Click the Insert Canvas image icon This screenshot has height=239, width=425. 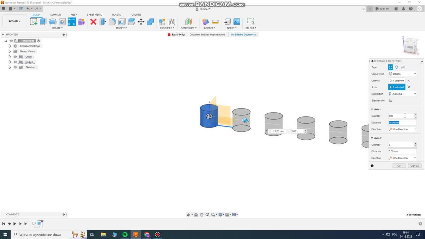[237, 22]
